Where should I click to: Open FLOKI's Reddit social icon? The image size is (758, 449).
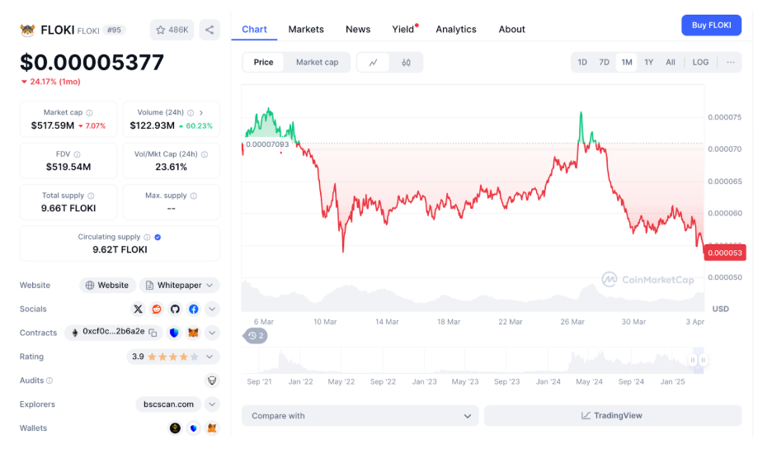157,309
